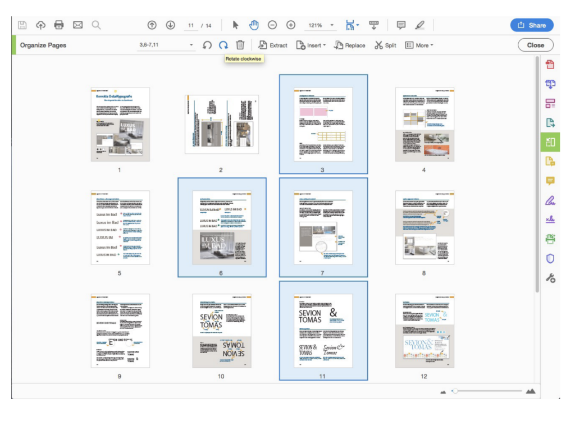Click the Rotate counterclockwise icon
The width and height of the screenshot is (575, 439).
pos(207,45)
